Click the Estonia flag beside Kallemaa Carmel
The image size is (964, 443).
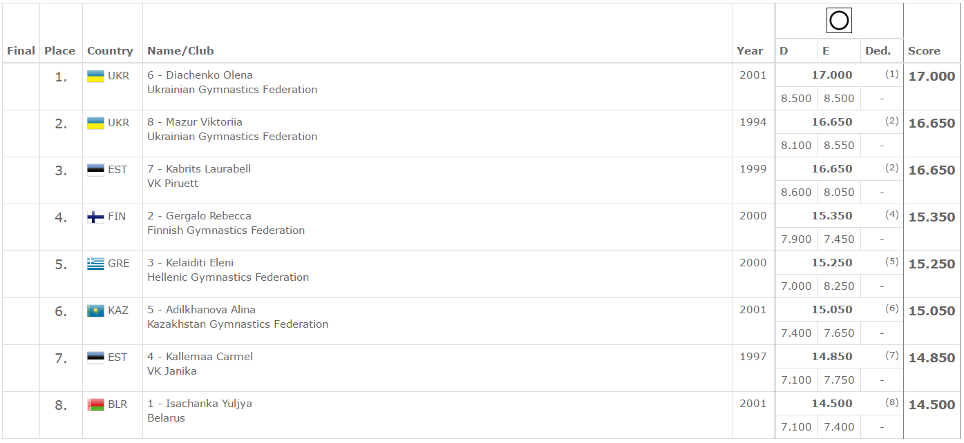95,357
